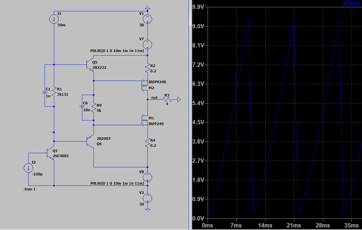This screenshot has height=230, width=362.
Task: Click the 'out' net label
Action: click(x=154, y=97)
